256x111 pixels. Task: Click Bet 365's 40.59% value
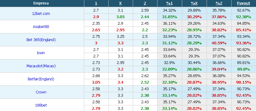tap(219, 43)
